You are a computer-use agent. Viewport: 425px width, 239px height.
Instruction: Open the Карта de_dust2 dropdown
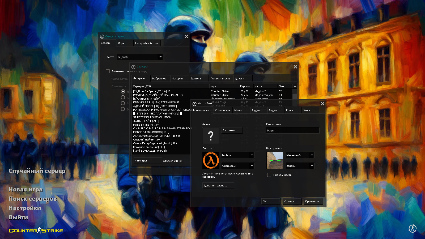click(140, 57)
